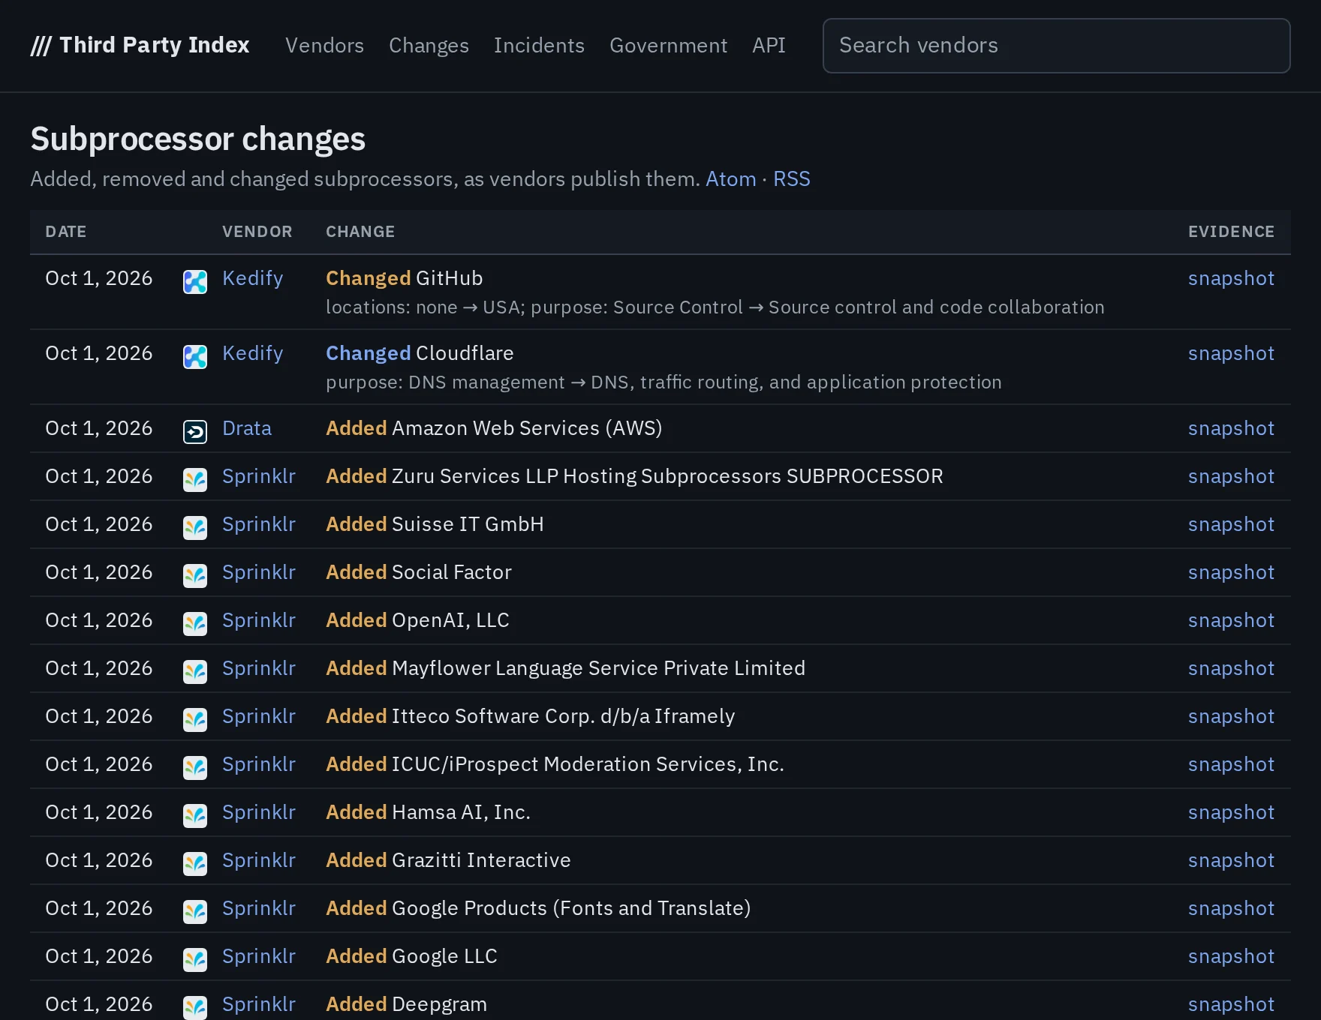Viewport: 1321px width, 1020px height.
Task: Click the Kedify logo icon in the Cloudflare row
Action: tap(195, 357)
